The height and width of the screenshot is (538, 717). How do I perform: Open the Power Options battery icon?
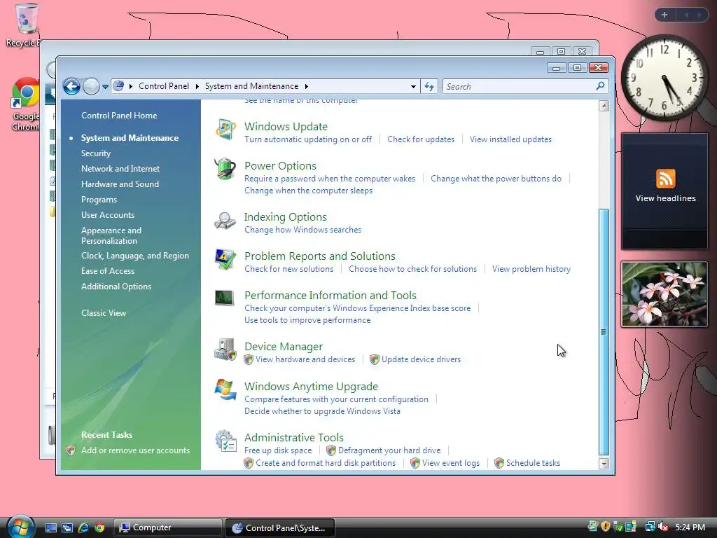tap(225, 168)
